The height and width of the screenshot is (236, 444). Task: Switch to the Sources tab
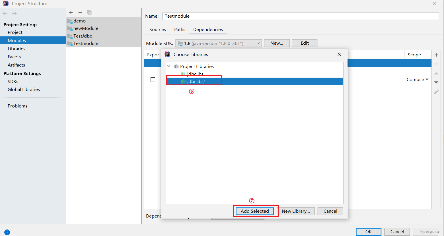click(158, 30)
